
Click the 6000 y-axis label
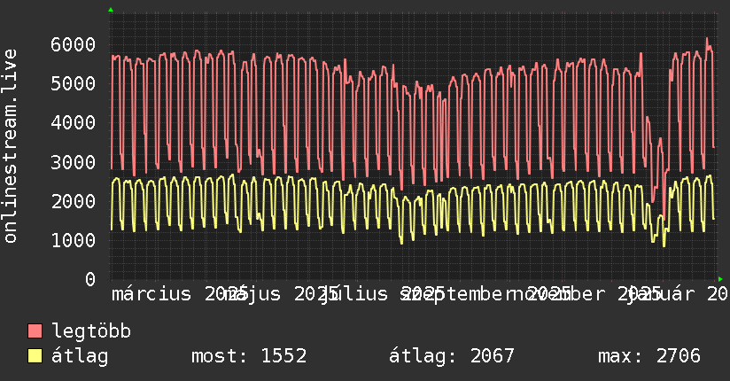pos(74,44)
